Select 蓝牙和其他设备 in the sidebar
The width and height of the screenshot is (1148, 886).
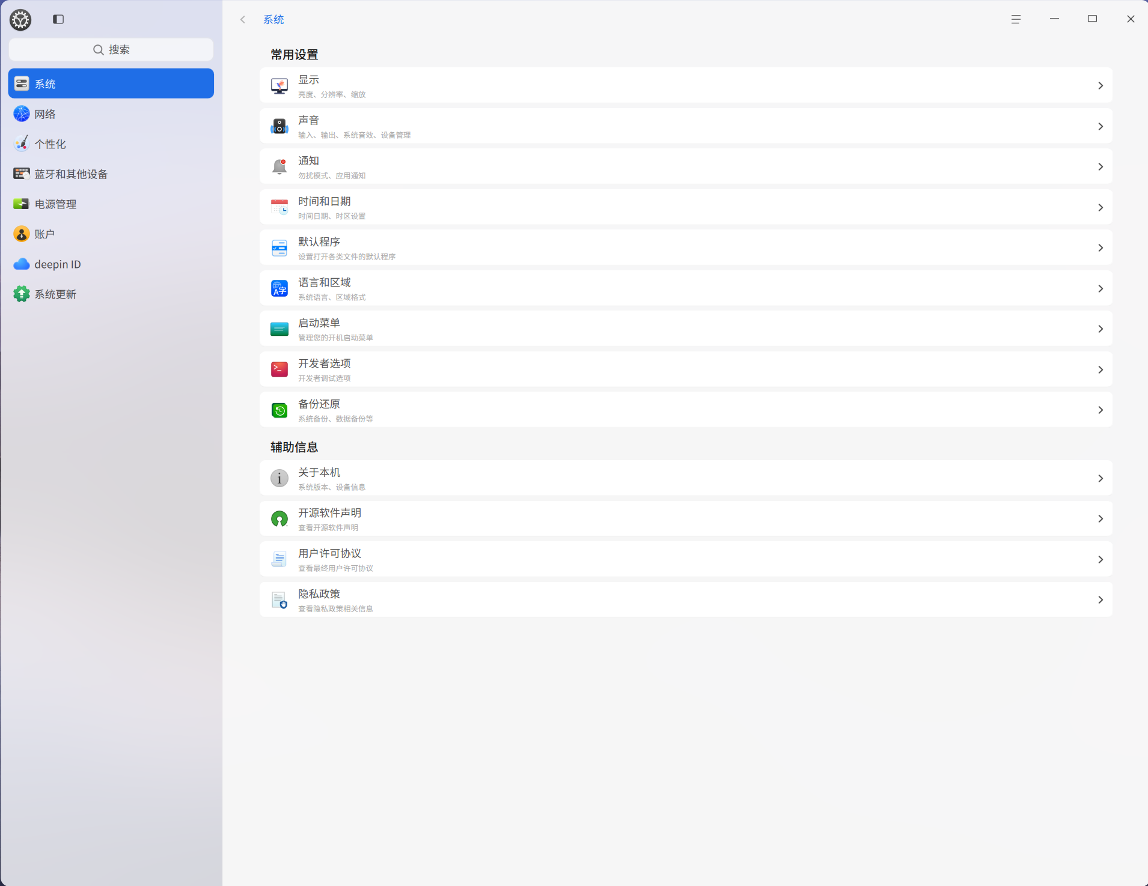coord(111,174)
